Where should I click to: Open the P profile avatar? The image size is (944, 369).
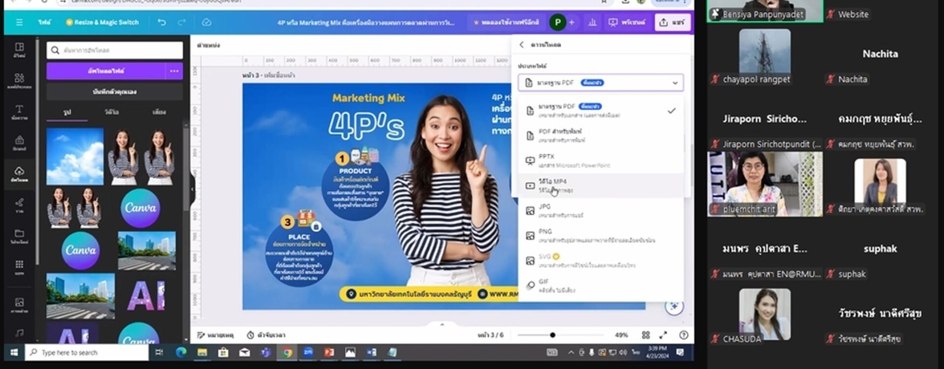[x=558, y=22]
